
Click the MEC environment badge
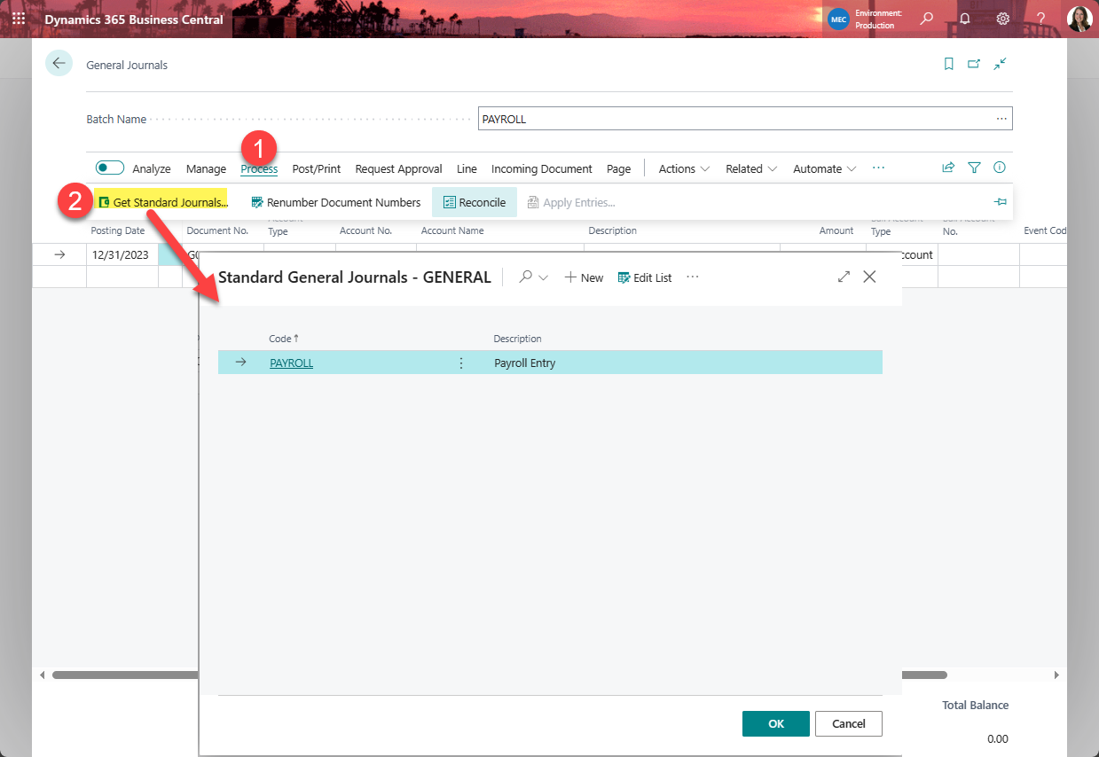[838, 19]
